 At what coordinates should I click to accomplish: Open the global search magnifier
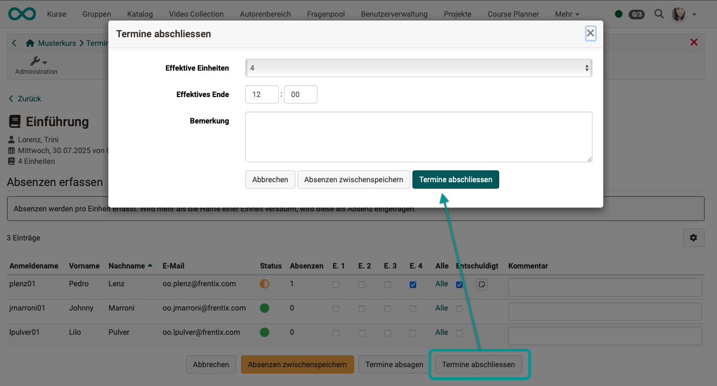(659, 14)
